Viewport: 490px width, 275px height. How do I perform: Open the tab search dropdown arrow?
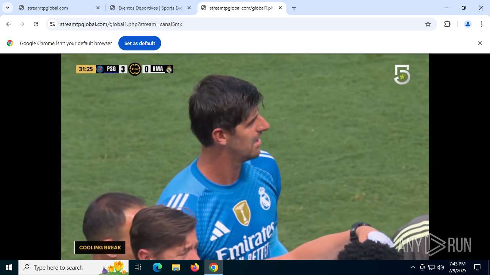(x=8, y=8)
